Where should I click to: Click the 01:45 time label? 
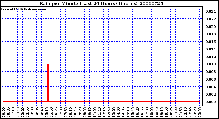coord(18,112)
